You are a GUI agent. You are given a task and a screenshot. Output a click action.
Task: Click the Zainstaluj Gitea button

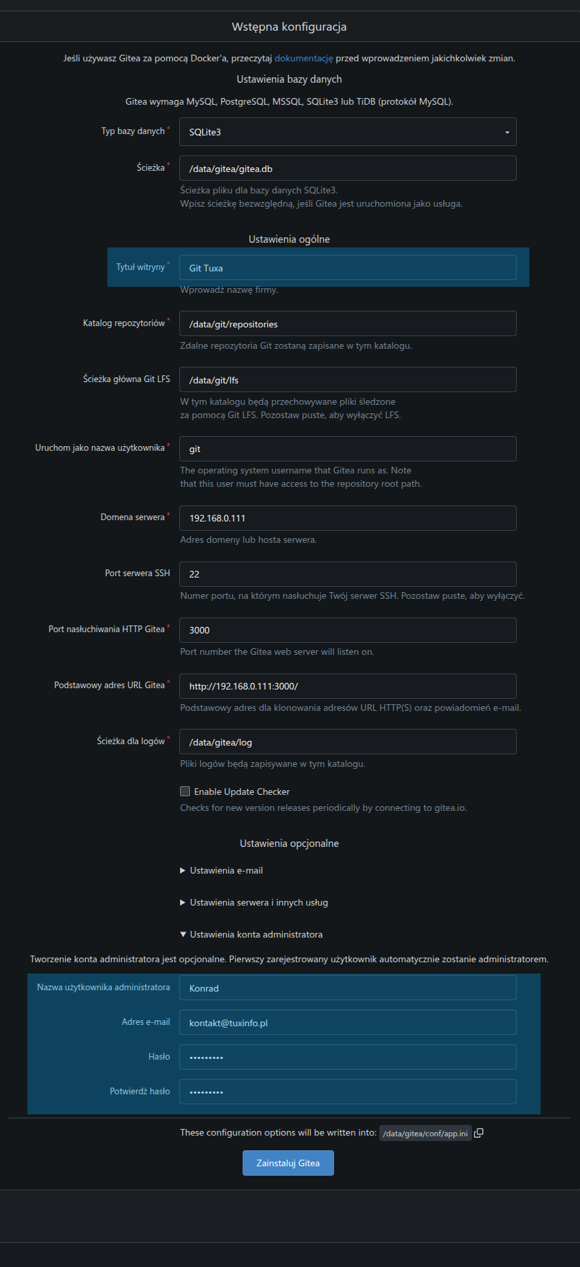tap(288, 1163)
